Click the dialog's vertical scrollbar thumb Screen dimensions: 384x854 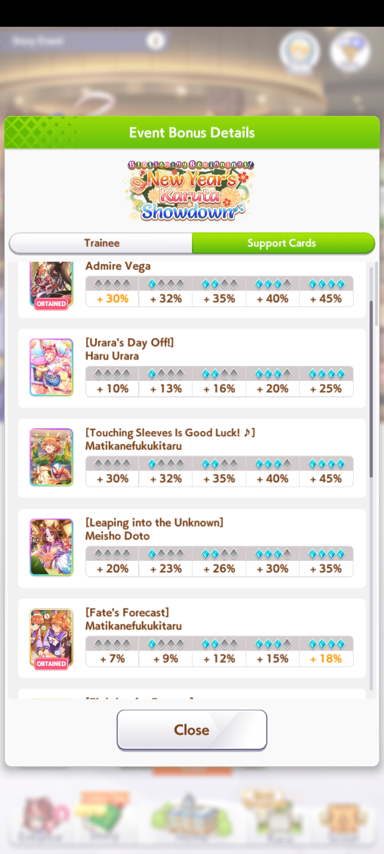pos(371,389)
